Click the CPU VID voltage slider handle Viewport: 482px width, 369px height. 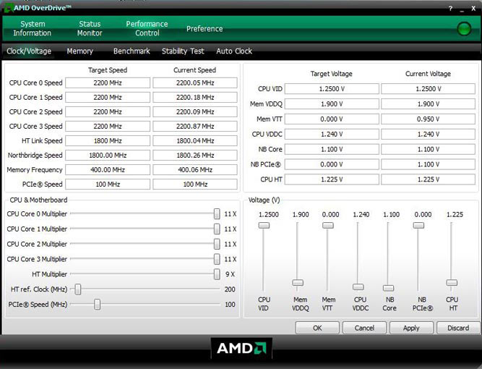point(264,225)
